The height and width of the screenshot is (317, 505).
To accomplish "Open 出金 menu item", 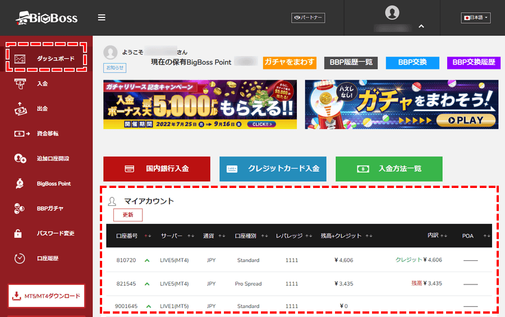I will click(x=42, y=109).
